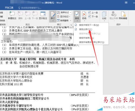Expand the 接受 dropdown arrow
Image resolution: width=135 pixels, height=111 pixels.
tap(77, 21)
